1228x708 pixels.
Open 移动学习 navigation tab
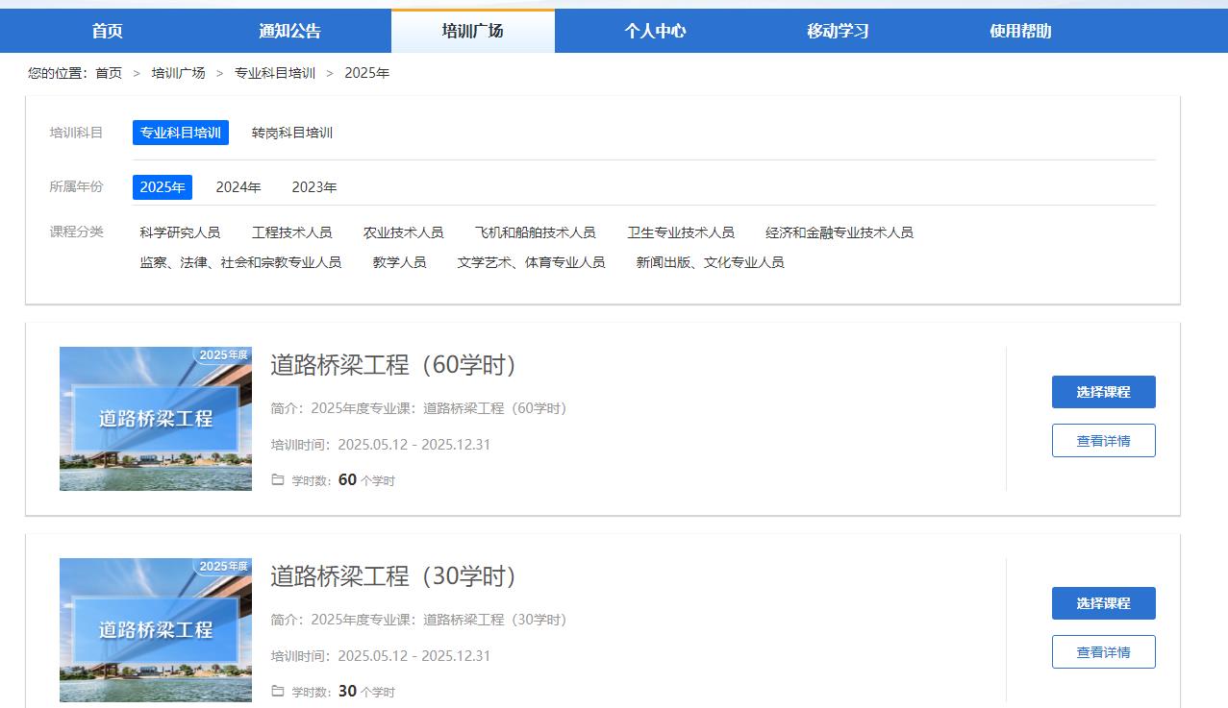pos(838,31)
